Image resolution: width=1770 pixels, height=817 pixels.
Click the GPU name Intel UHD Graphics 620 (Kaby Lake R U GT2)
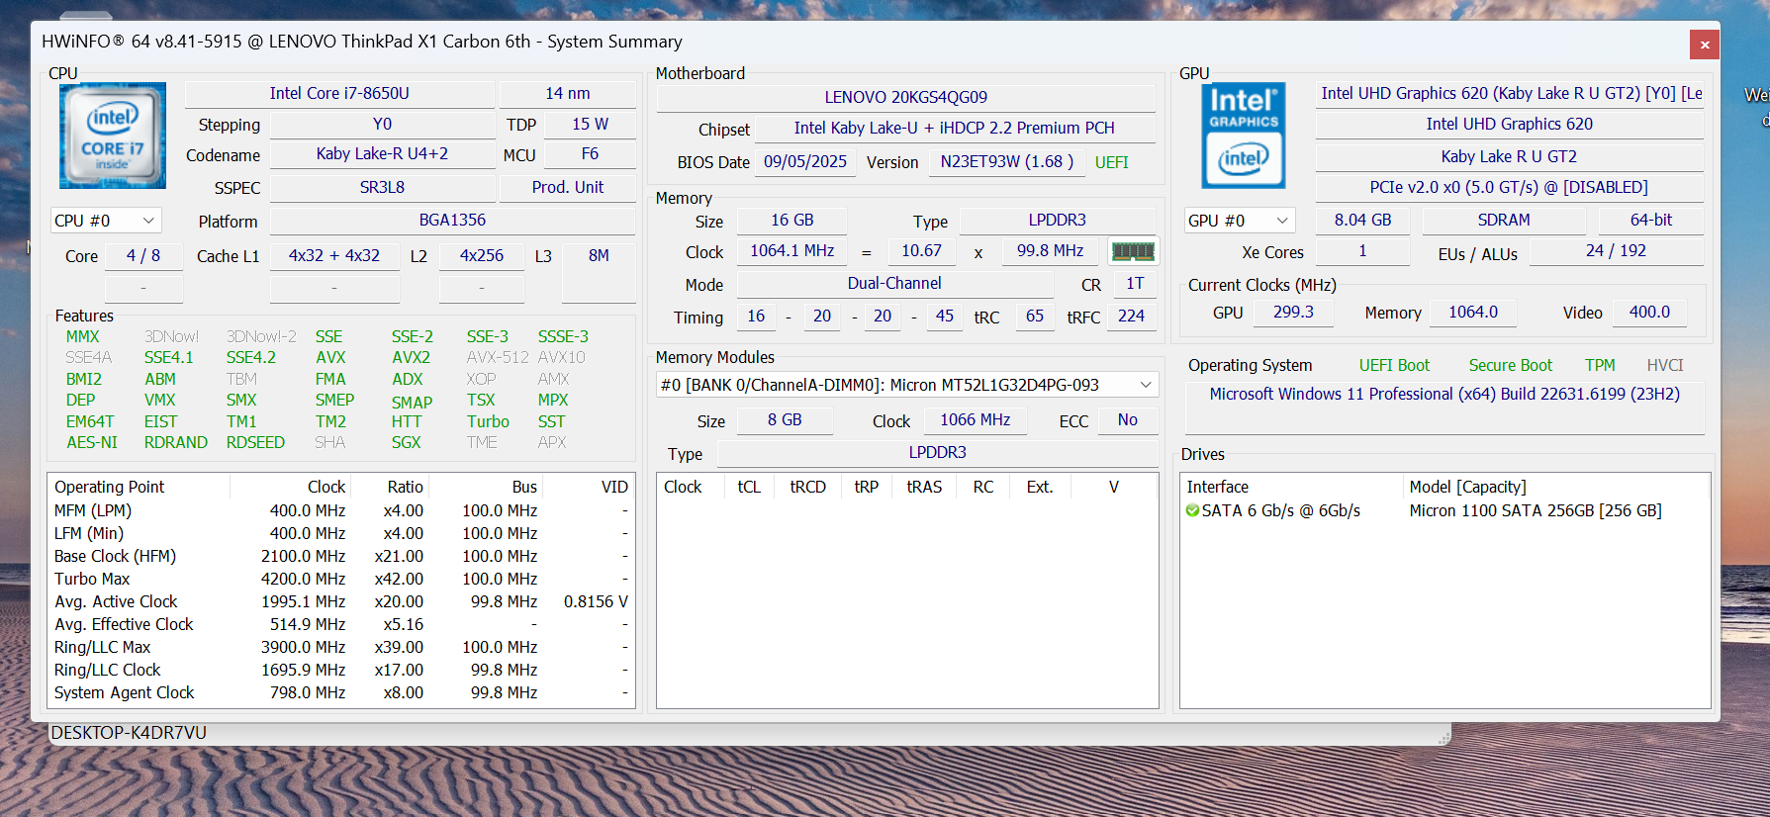[x=1510, y=94]
